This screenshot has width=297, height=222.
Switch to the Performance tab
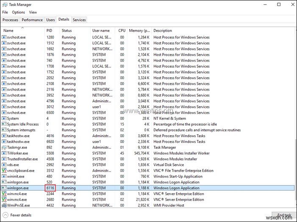(32, 19)
